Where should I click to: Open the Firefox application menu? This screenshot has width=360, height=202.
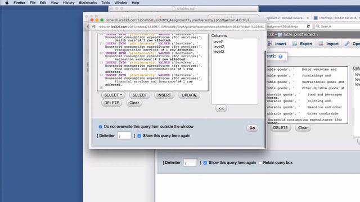pos(19,3)
